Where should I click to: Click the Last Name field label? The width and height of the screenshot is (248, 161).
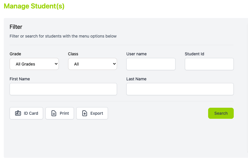(x=136, y=79)
